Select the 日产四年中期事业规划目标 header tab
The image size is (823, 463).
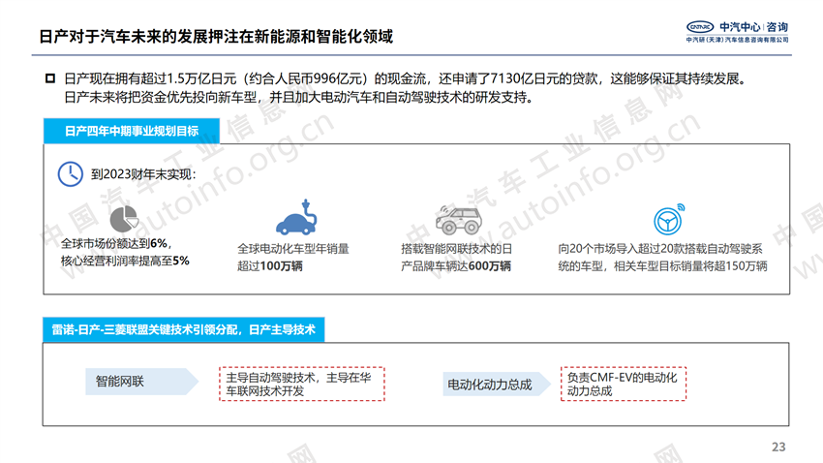pyautogui.click(x=132, y=131)
